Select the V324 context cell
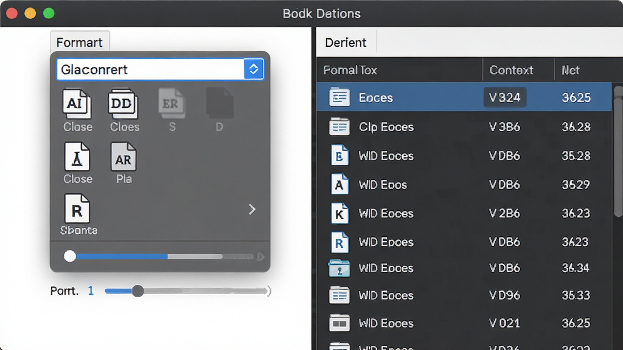Viewport: 623px width, 350px height. [504, 98]
